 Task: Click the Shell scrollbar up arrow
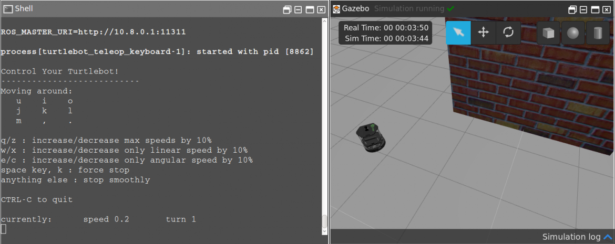324,21
